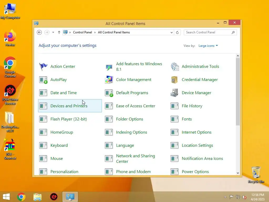Screen dimensions: 269x202
Task: Select Recycle Bin desktop icon
Action: pyautogui.click(x=256, y=175)
